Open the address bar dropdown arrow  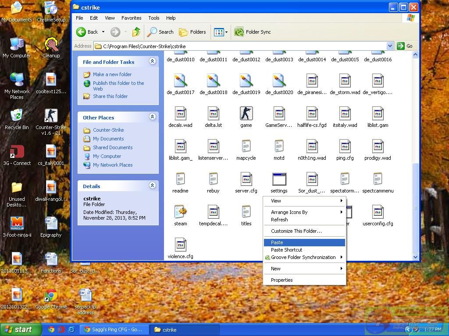390,46
